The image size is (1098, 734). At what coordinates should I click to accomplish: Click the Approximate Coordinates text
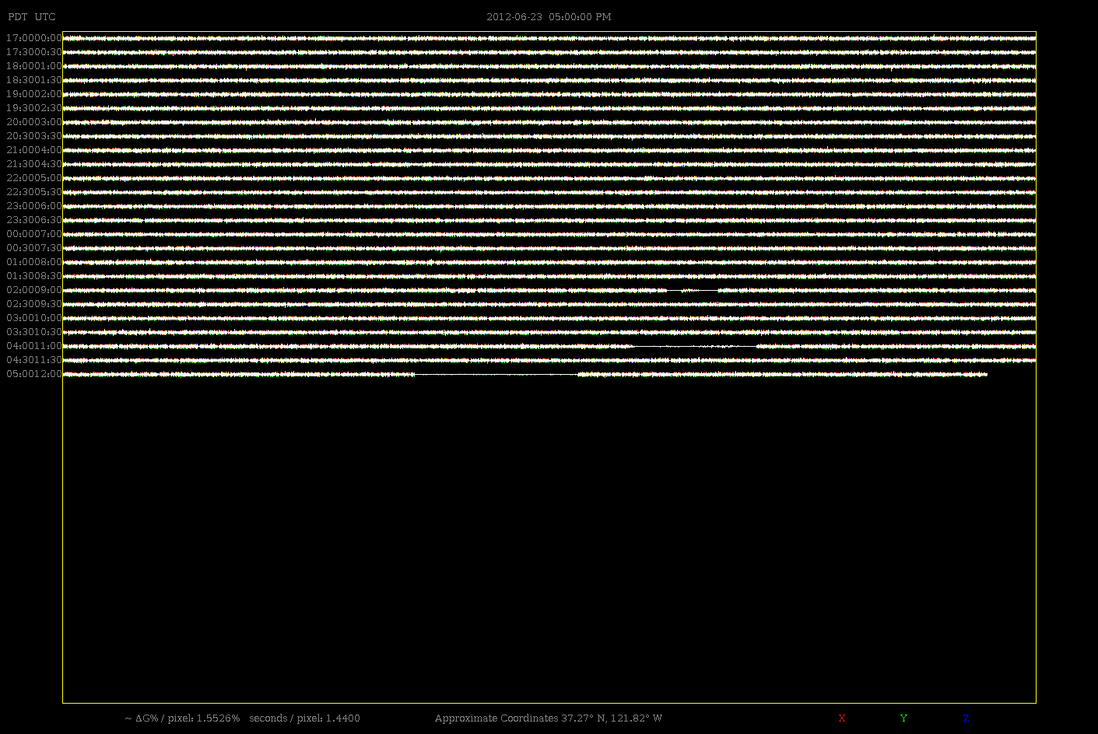point(548,718)
